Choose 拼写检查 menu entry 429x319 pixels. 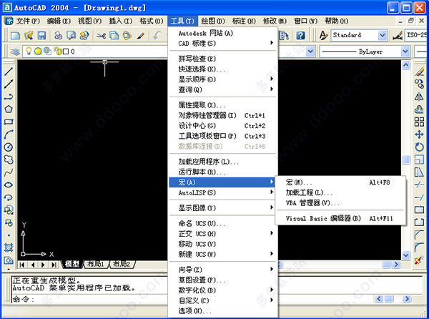[x=223, y=59]
